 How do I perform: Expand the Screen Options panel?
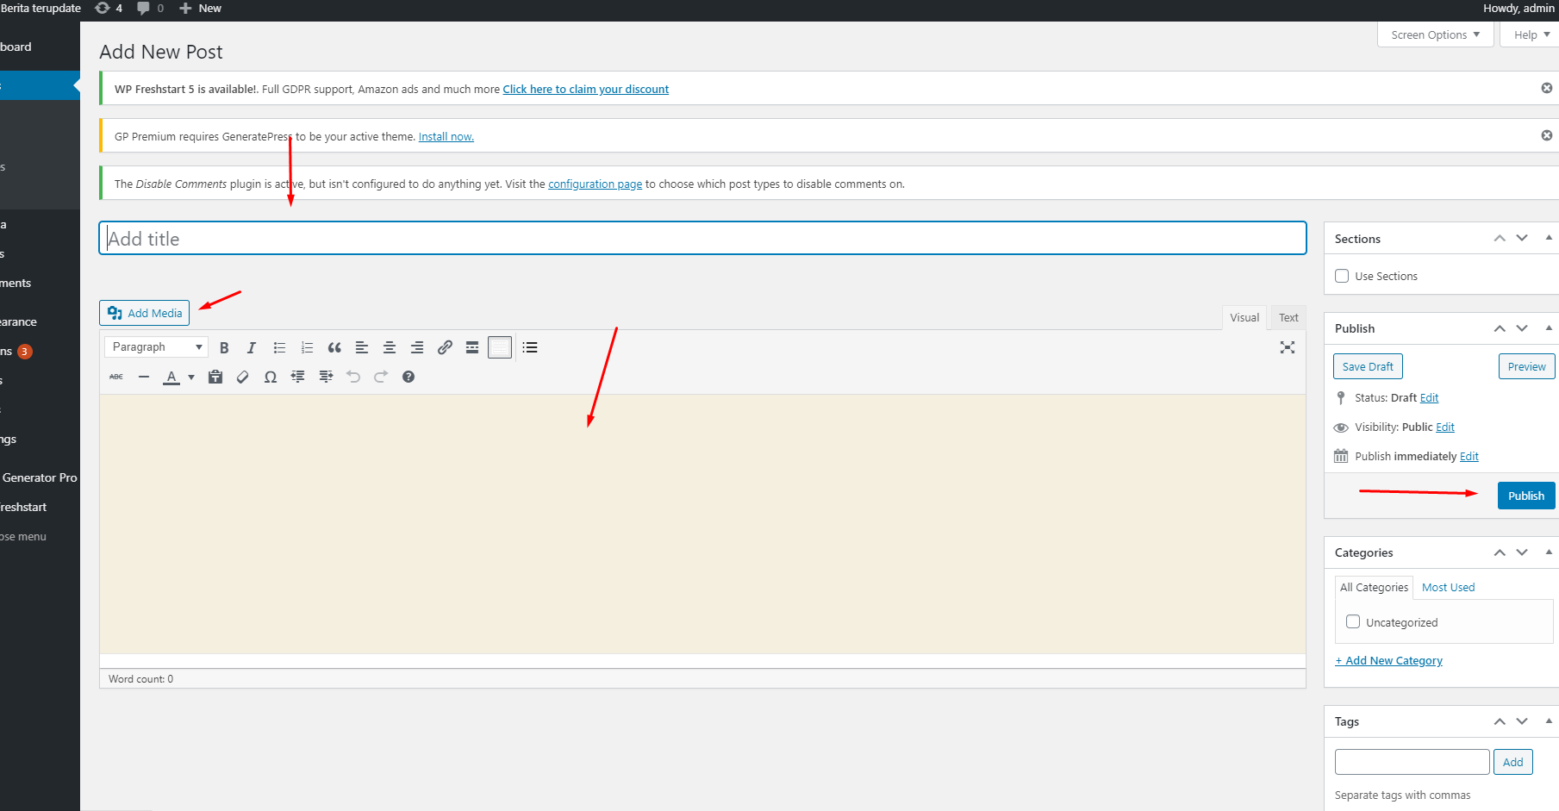[x=1435, y=34]
